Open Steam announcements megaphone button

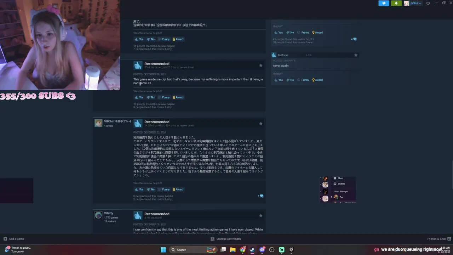[384, 3]
